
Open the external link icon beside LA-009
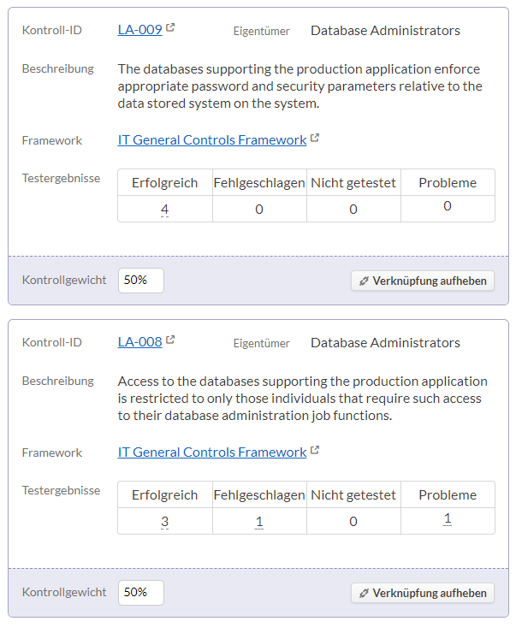[x=170, y=27]
